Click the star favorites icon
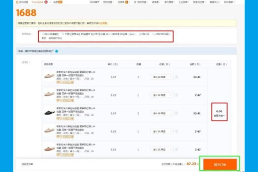258x172 pixels. point(135,2)
